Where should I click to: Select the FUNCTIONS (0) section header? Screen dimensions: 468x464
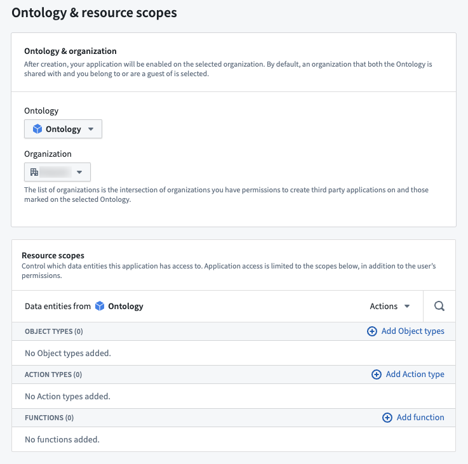pos(50,418)
